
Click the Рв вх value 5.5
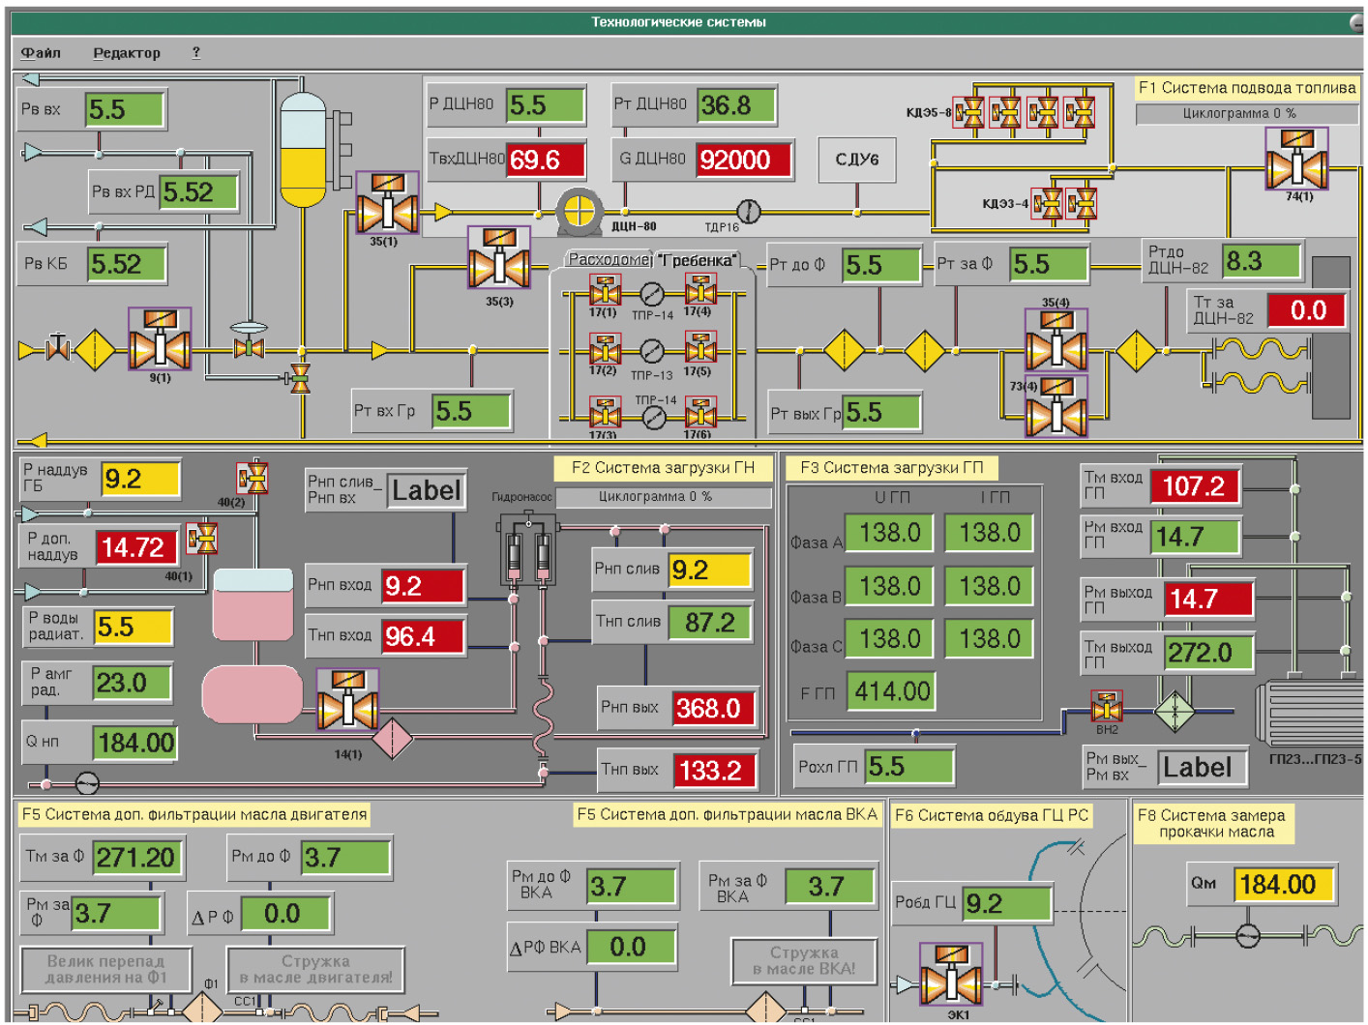coord(124,109)
